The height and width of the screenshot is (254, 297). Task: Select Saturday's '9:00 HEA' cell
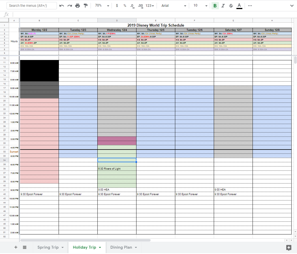233,190
